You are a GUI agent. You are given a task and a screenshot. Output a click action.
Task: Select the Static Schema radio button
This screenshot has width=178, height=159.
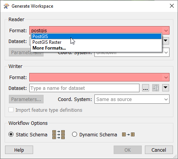click(11, 134)
